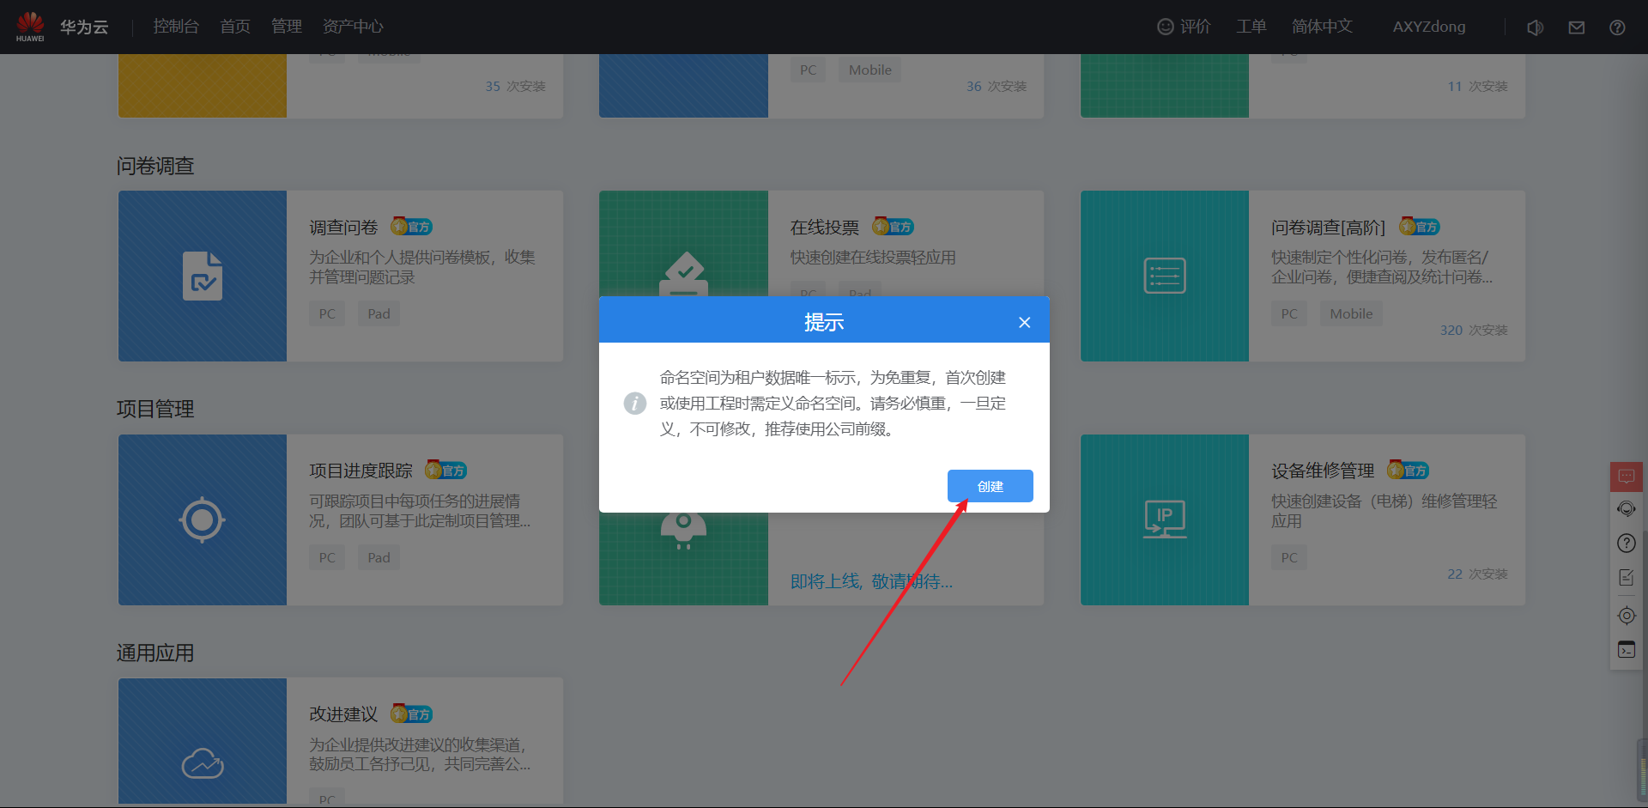Click the 官方 badge next to 在线投票
Screen dimensions: 1648x808
[x=894, y=227]
